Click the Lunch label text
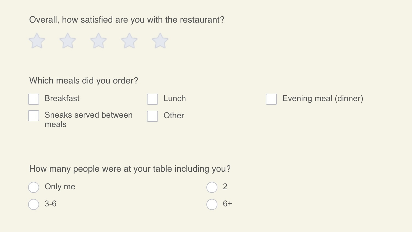Screen dimensions: 412x232 (174, 98)
